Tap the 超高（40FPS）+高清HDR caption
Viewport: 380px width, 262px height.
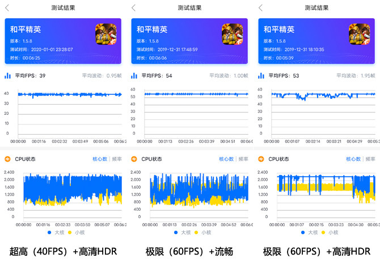click(x=64, y=251)
